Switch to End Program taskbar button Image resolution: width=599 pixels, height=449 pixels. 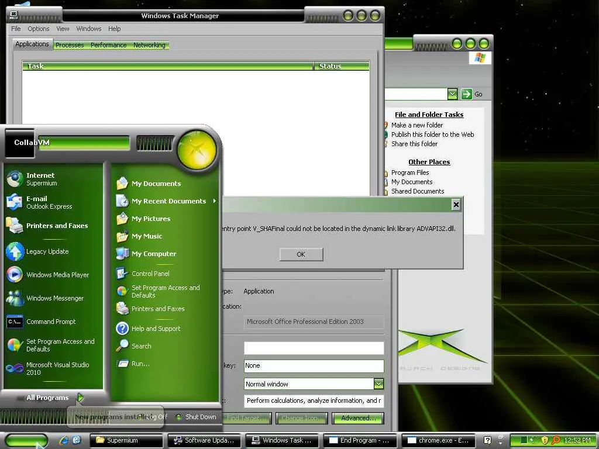[360, 440]
